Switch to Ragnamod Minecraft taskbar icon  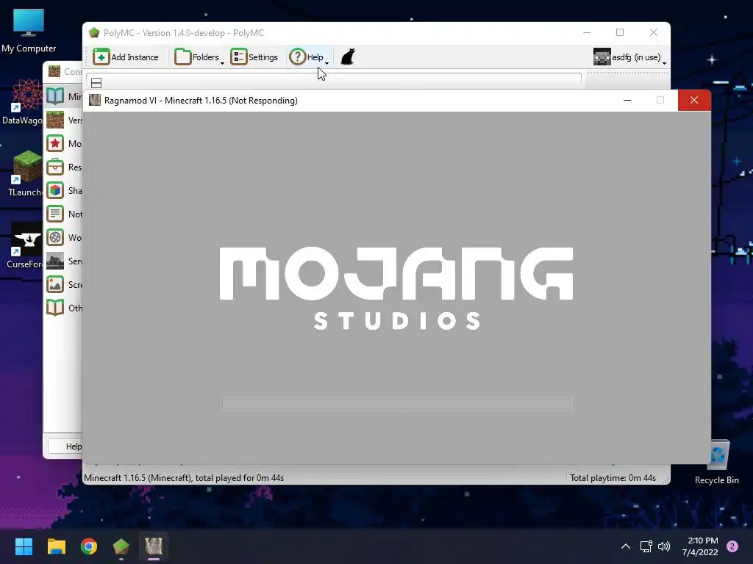point(154,546)
